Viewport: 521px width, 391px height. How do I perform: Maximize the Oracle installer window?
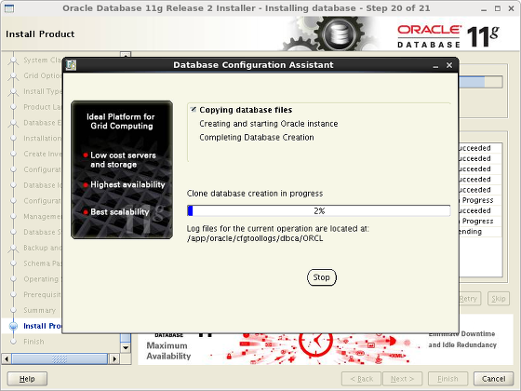(498, 8)
